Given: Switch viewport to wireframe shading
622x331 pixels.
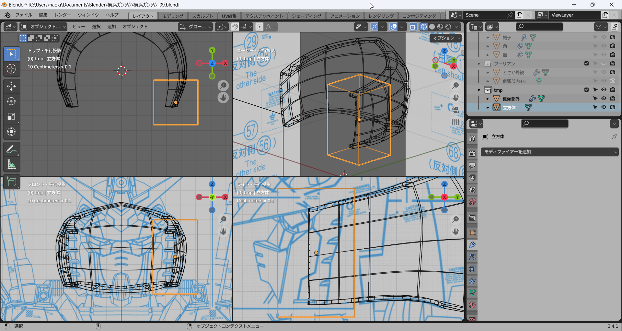Looking at the screenshot, I should [424, 27].
